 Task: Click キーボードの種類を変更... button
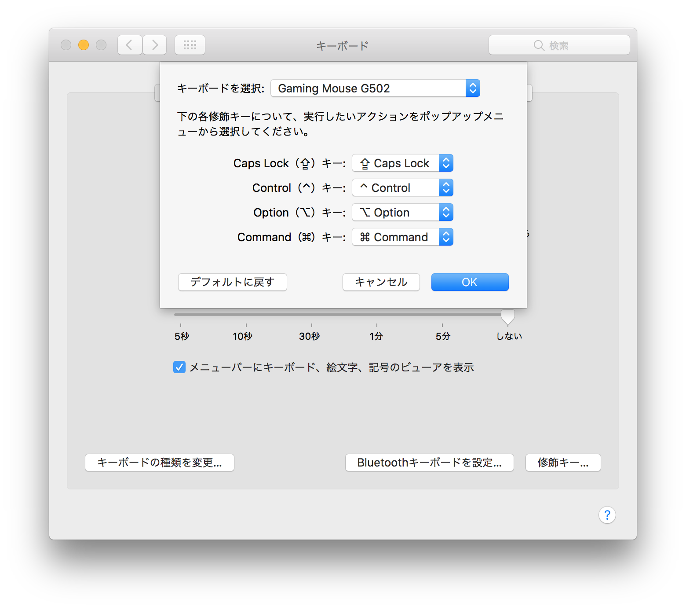coord(160,463)
